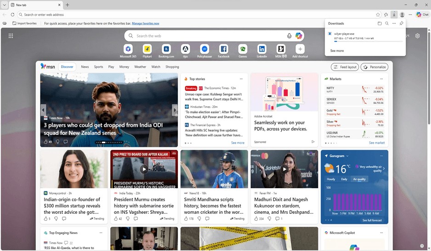Viewport: 431px width, 251px height.
Task: Open Copilot icon in search box
Action: tap(299, 36)
